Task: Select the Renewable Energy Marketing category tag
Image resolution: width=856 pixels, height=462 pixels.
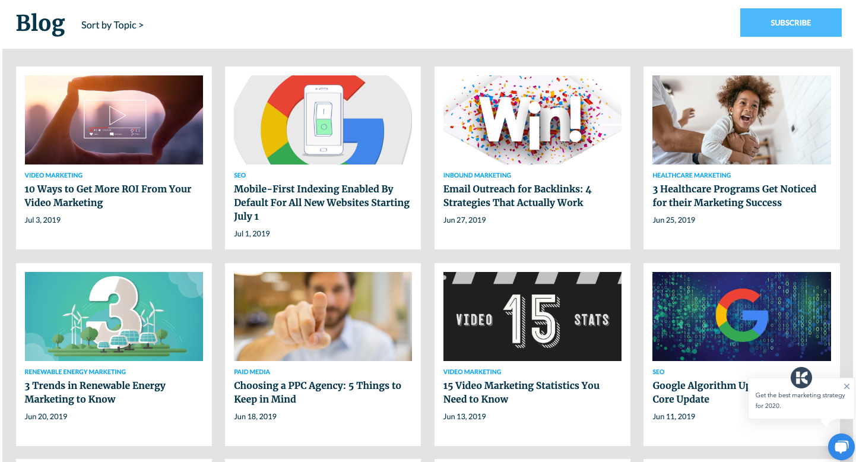Action: pyautogui.click(x=75, y=372)
